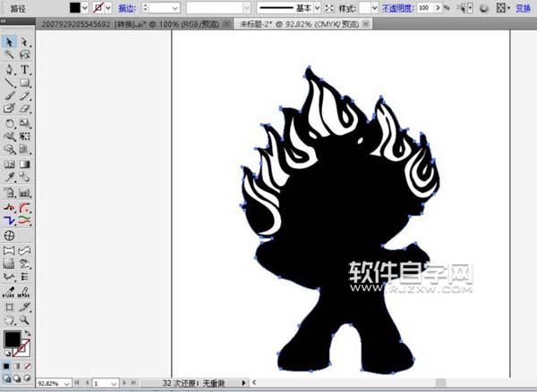Switch to the last screen mode button
Viewport: 537px width, 392px height.
click(28, 378)
